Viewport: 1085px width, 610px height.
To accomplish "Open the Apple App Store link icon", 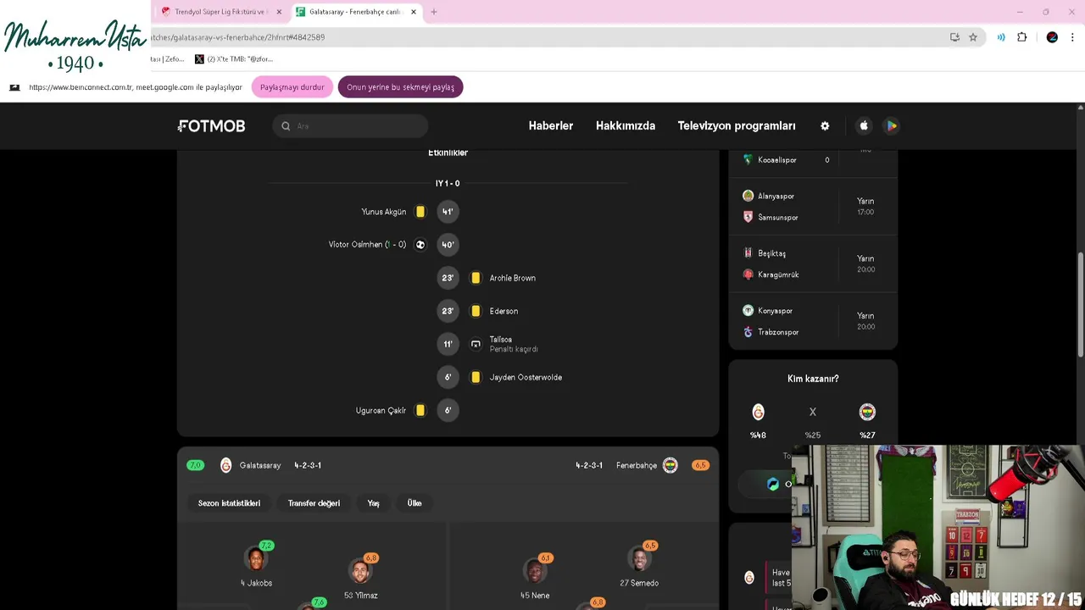I will [x=864, y=125].
